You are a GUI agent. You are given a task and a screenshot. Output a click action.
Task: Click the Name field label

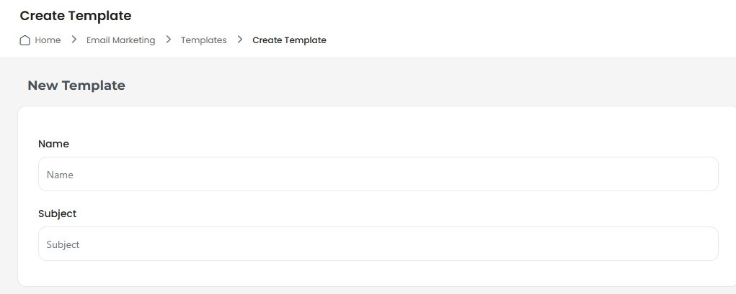coord(53,144)
